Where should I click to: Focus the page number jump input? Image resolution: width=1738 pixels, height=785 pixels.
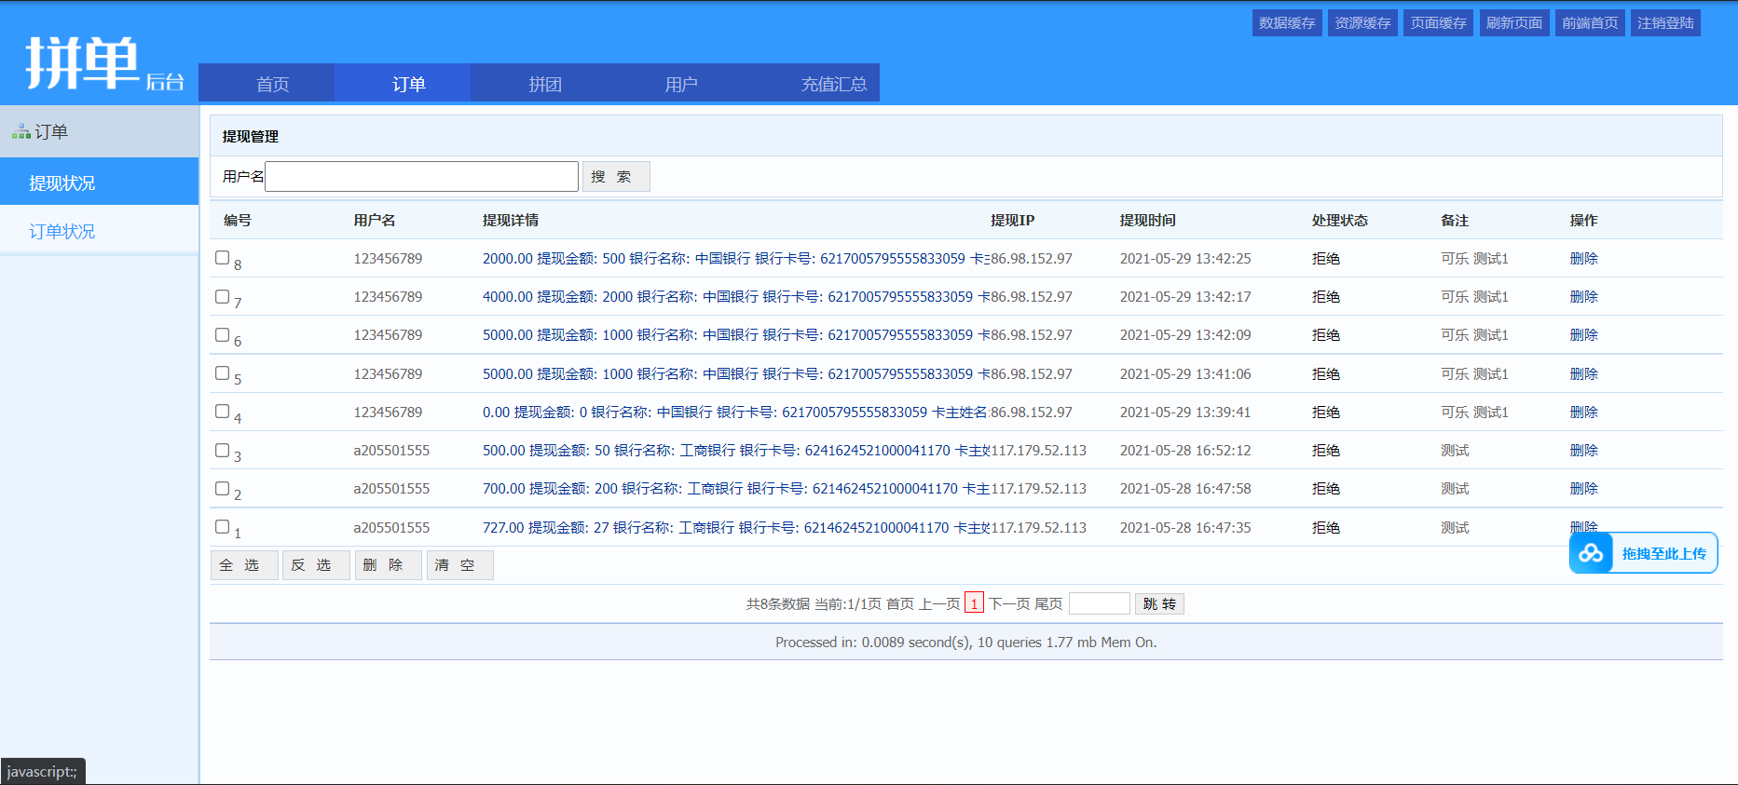tap(1100, 603)
